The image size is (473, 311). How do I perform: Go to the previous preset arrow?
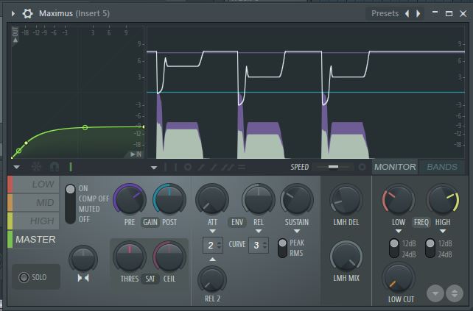tap(407, 13)
